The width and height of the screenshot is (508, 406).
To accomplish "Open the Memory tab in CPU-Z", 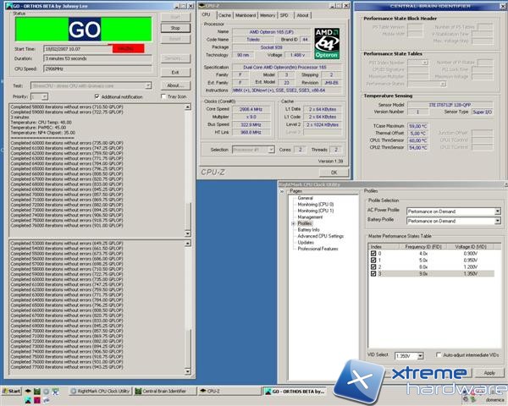I will pyautogui.click(x=267, y=14).
